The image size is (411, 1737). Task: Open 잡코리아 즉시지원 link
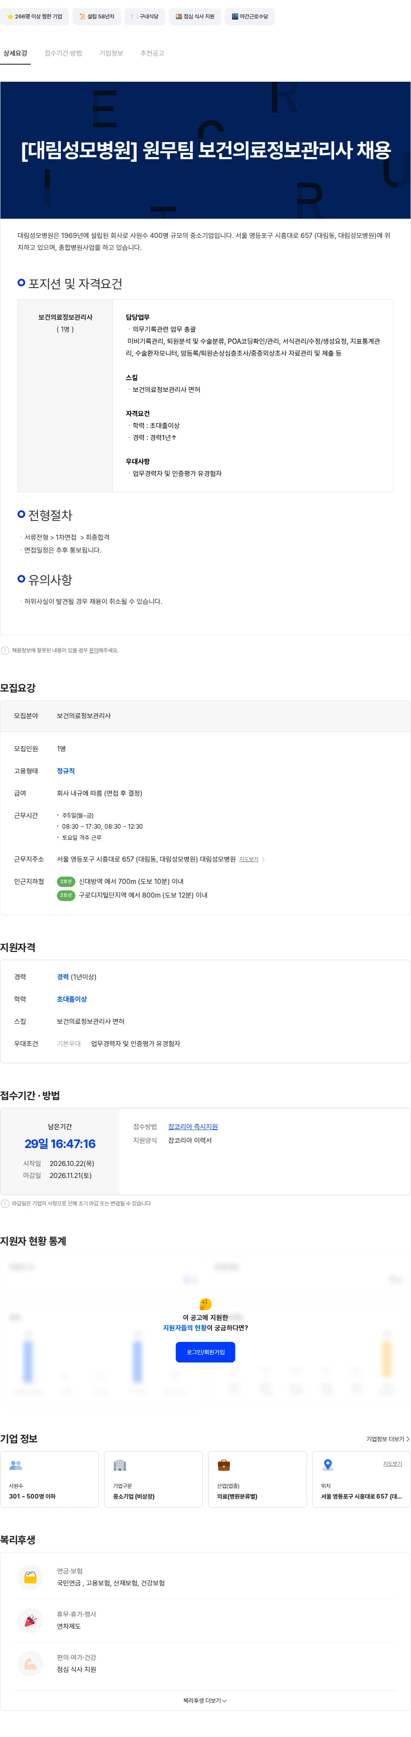(193, 1127)
